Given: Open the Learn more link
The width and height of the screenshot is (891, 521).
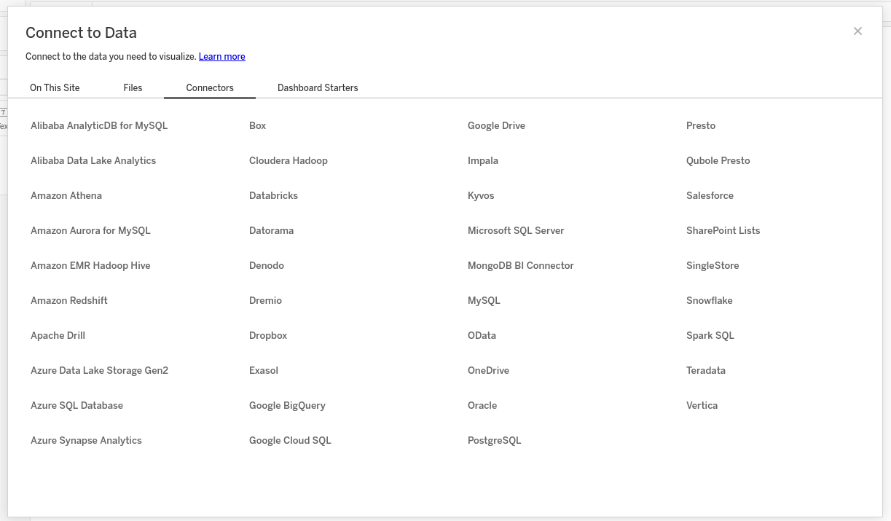Looking at the screenshot, I should [x=221, y=57].
